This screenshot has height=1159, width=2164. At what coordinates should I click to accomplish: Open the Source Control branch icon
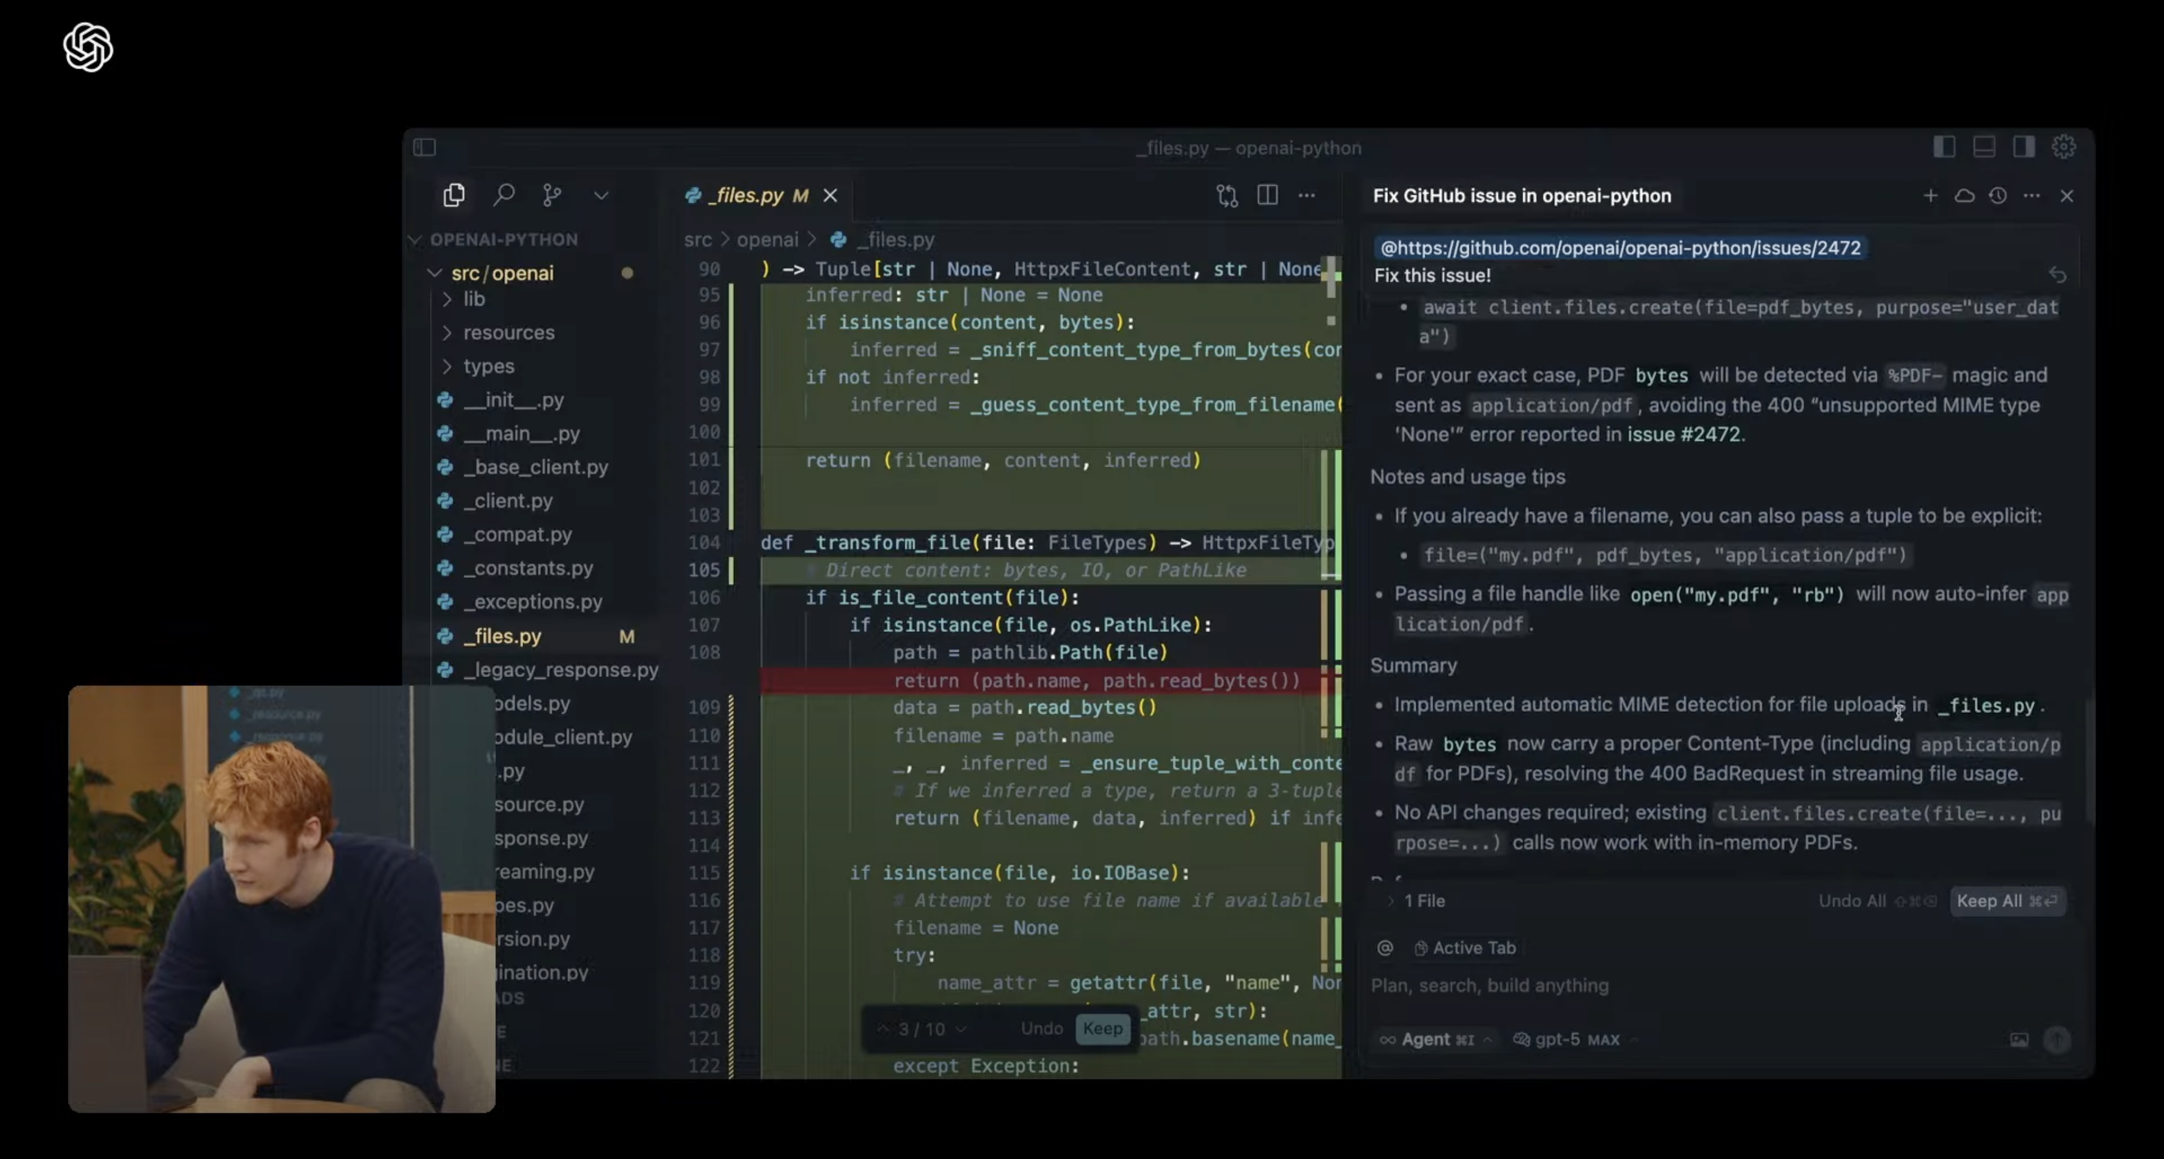click(552, 195)
